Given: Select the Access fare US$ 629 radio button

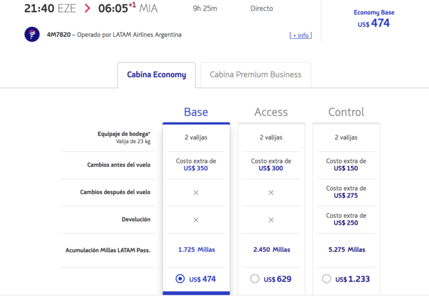Looking at the screenshot, I should 254,279.
